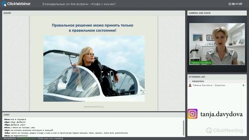Click the Instagram logo icon
Image resolution: width=249 pixels, height=140 pixels.
point(193,114)
